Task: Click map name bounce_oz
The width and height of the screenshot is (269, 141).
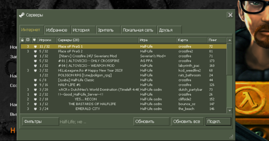Action: point(187,104)
